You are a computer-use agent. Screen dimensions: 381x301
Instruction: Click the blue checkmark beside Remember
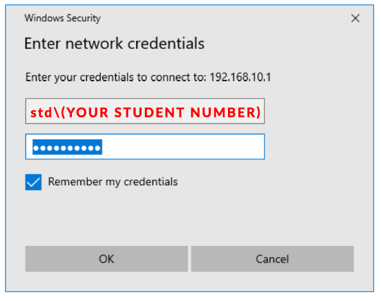point(33,182)
